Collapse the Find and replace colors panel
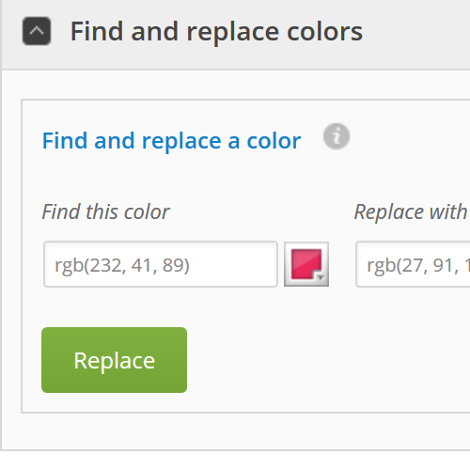This screenshot has height=470, width=470. (37, 31)
